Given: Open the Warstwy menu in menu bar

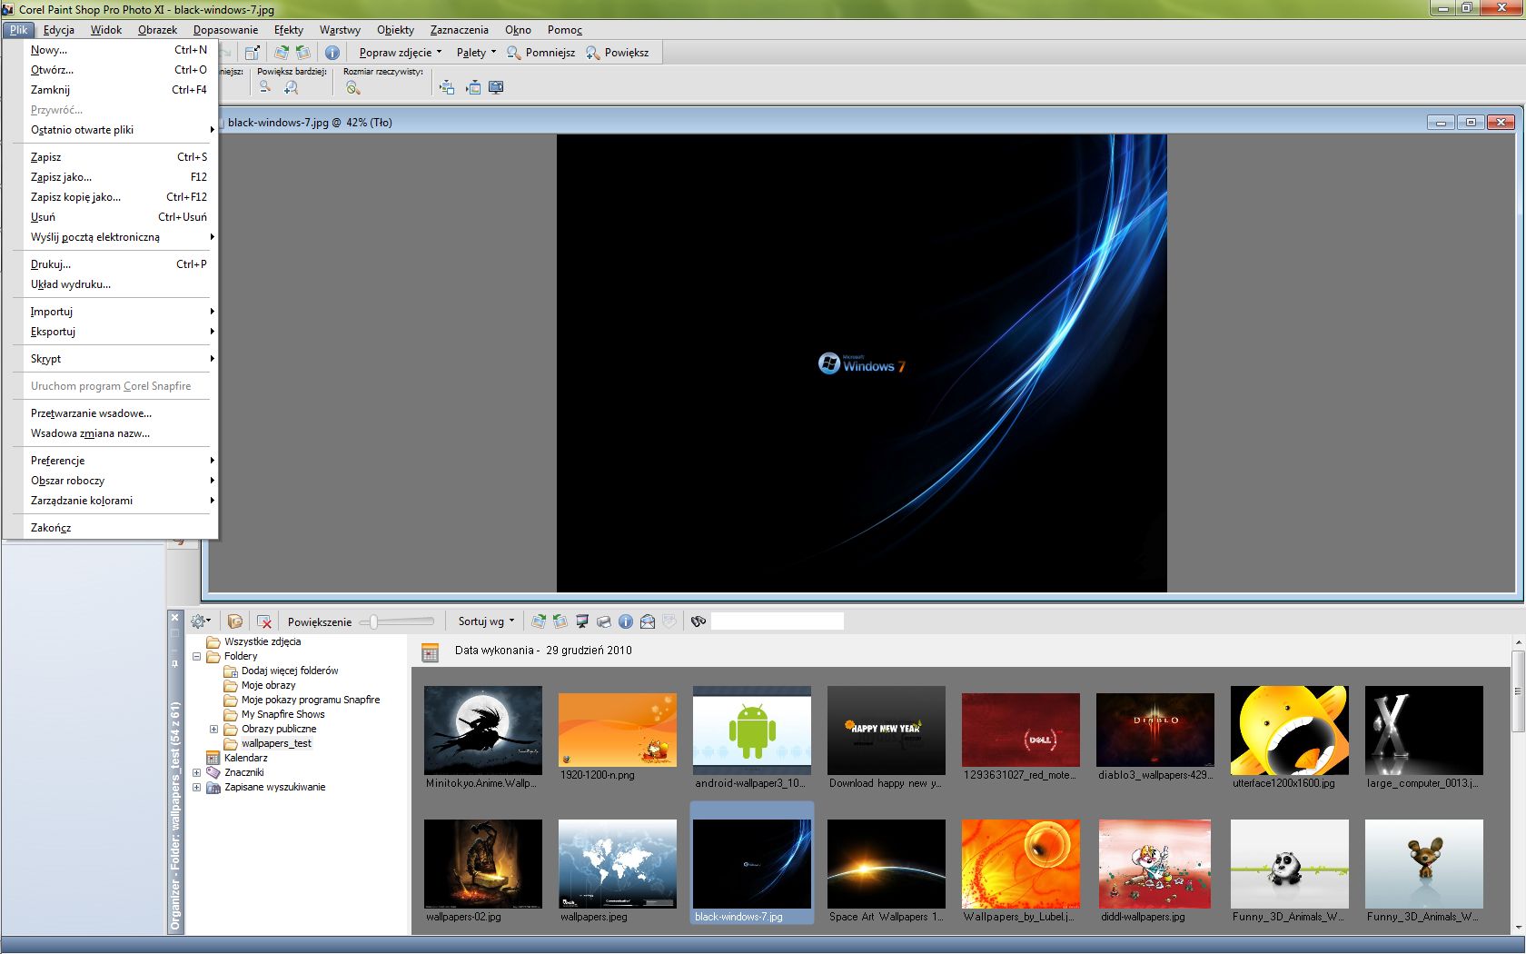Looking at the screenshot, I should point(340,30).
